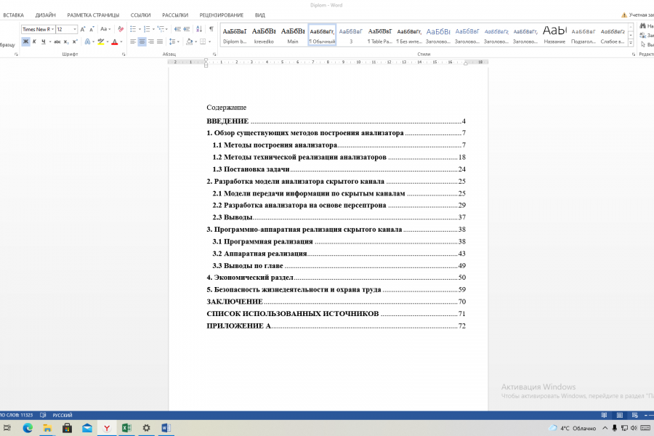Viewport: 654px width, 436px height.
Task: Open the ВИД ribbon tab
Action: pyautogui.click(x=260, y=15)
